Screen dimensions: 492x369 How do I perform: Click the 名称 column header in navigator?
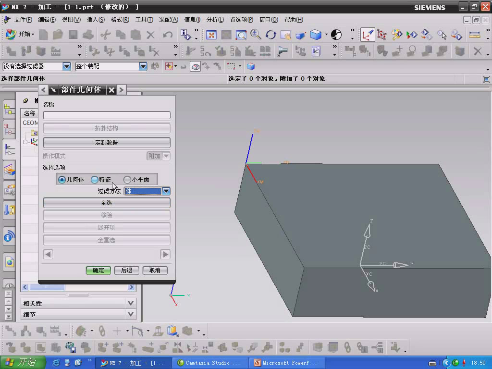tap(29, 113)
